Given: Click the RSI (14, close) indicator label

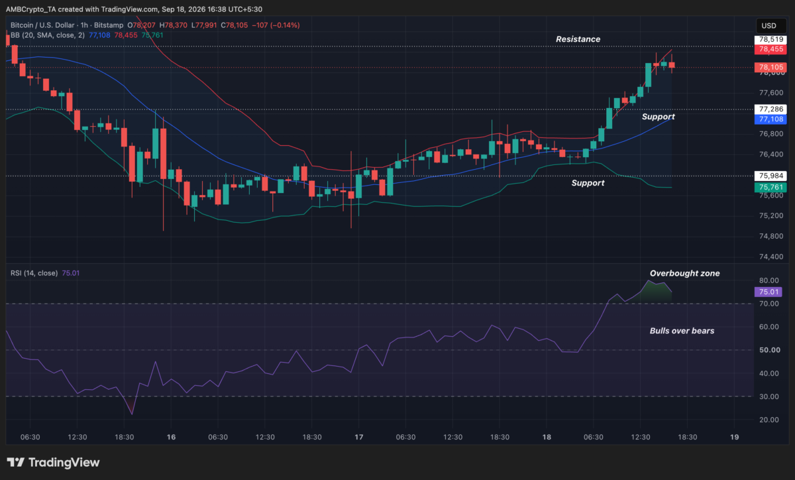Looking at the screenshot, I should pos(33,272).
